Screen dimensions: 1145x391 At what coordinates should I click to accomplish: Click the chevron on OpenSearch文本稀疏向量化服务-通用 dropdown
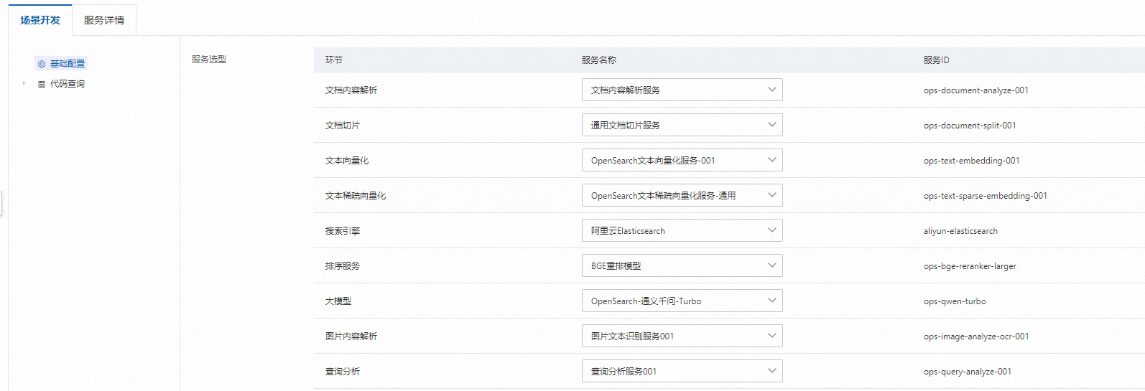point(772,195)
